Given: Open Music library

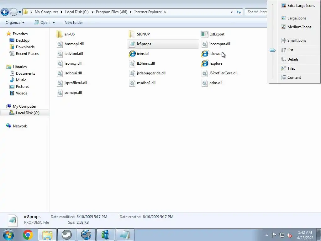Looking at the screenshot, I should tap(21, 80).
